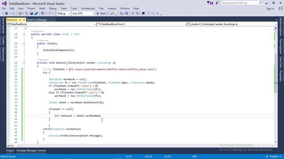The image size is (284, 159).
Task: Click the Find in Files toolbar icon
Action: [112, 14]
